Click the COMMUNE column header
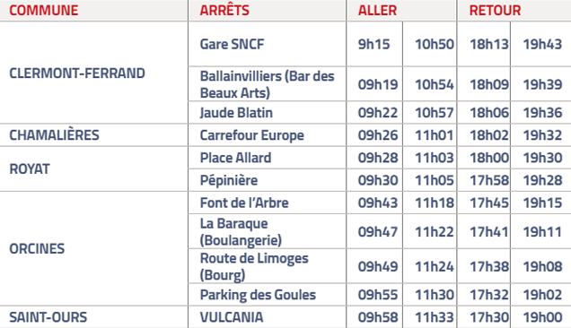 (x=44, y=10)
